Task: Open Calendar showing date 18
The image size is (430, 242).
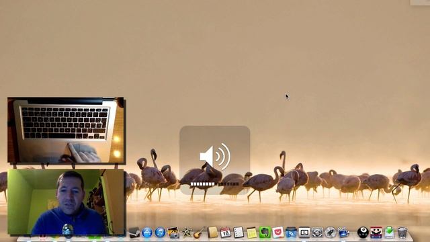Action: (226, 233)
